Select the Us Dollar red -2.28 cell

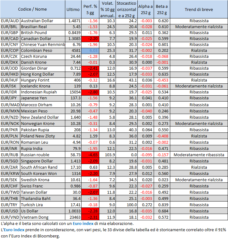click(90, 211)
